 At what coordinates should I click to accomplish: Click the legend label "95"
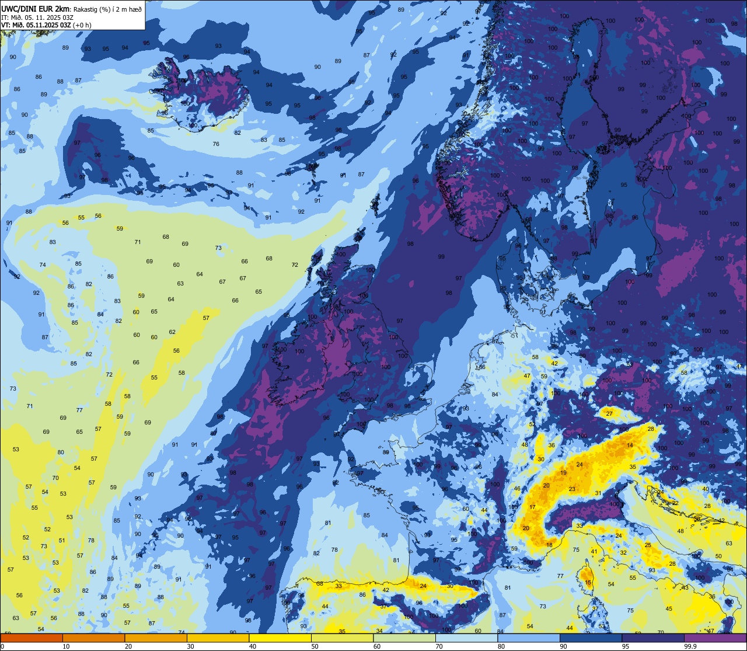click(626, 646)
